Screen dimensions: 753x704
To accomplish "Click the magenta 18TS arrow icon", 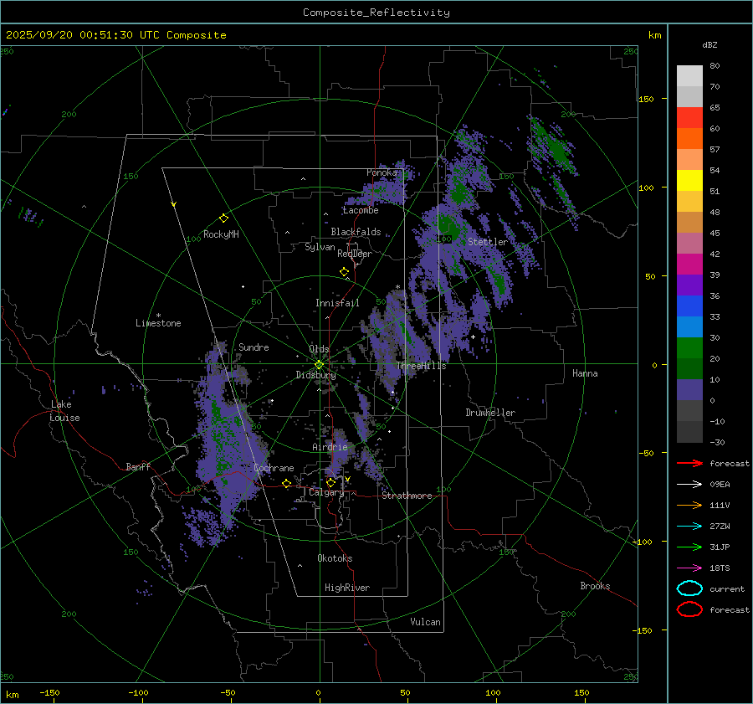I will click(689, 568).
